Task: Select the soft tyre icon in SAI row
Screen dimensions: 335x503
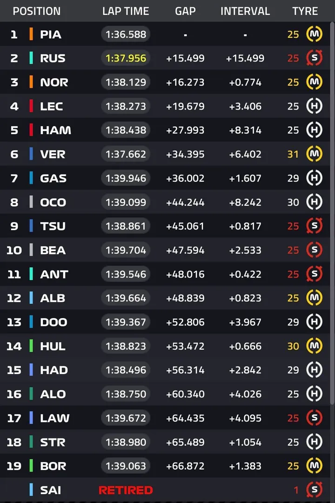Action: 314,489
